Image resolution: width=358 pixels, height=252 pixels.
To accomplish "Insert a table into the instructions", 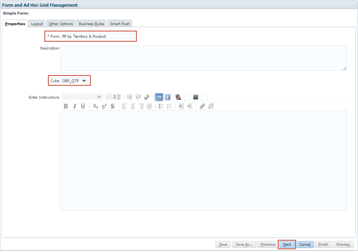I will coord(195,97).
